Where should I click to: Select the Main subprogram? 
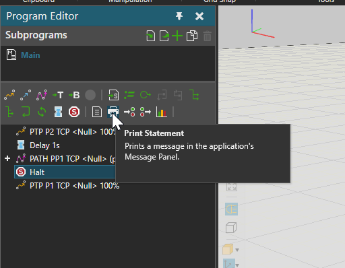(30, 55)
